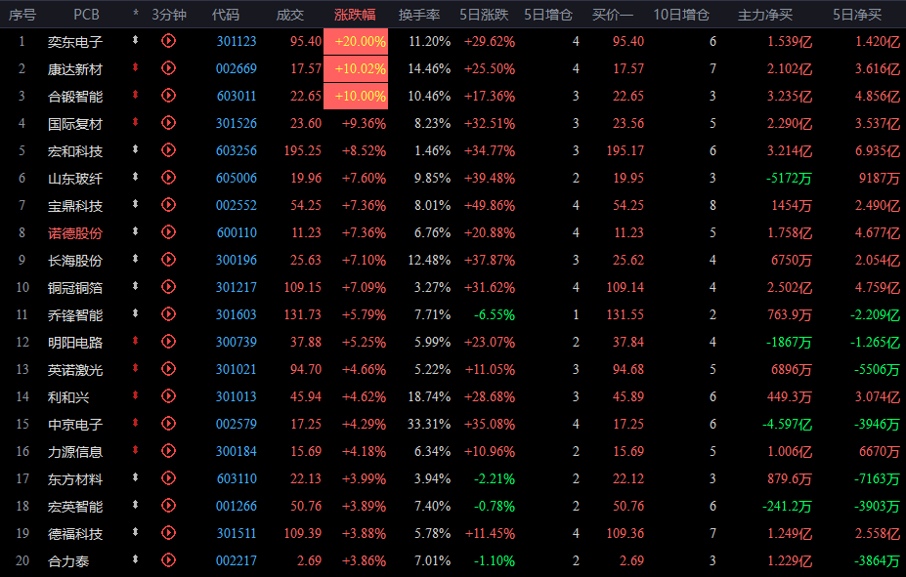Open 3-minute chart icon for 合锻智能
This screenshot has width=906, height=577.
[168, 96]
